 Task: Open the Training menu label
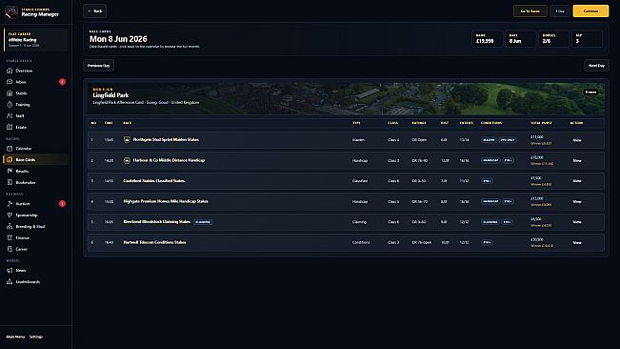point(23,105)
